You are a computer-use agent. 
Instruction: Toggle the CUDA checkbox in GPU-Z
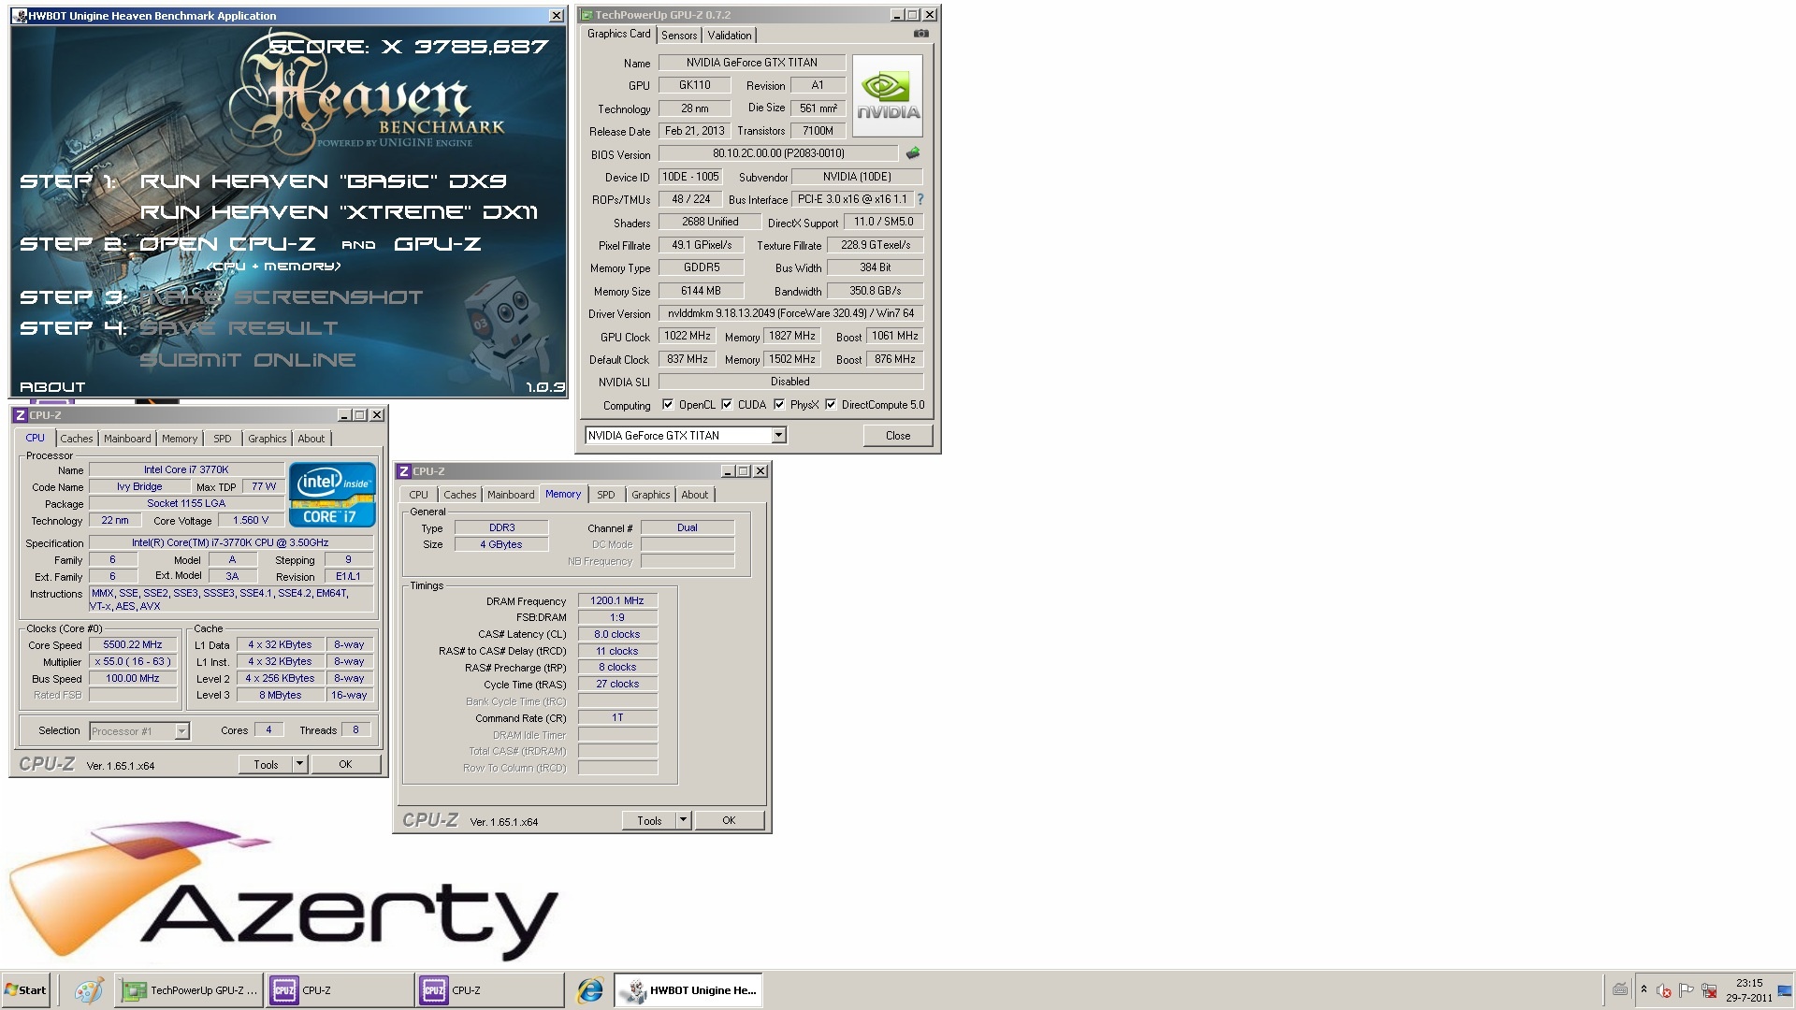click(x=727, y=405)
